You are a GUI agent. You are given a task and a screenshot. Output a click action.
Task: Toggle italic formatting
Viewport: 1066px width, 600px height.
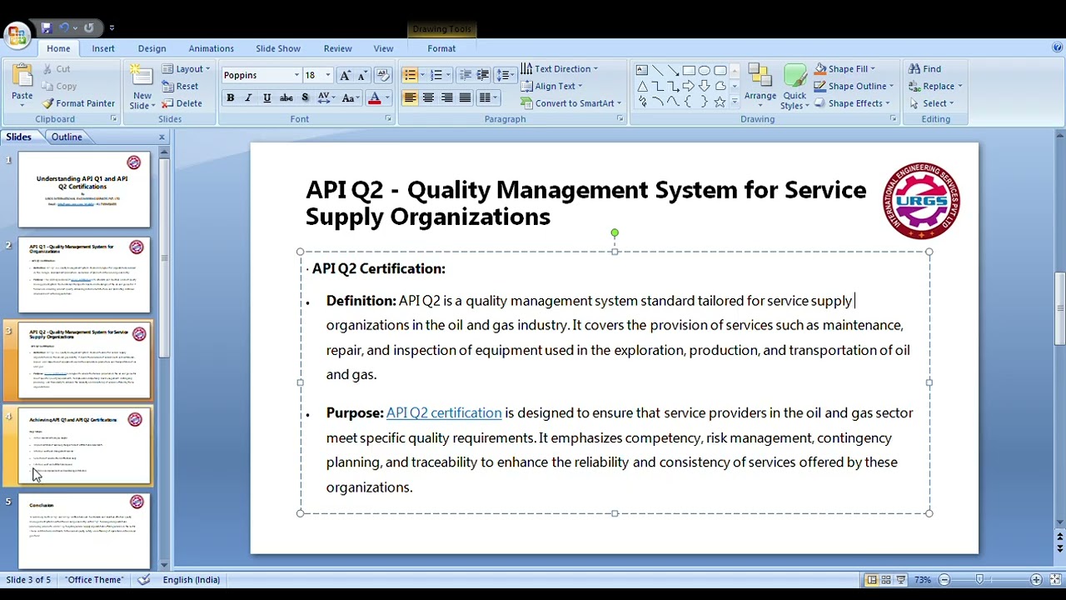point(248,98)
